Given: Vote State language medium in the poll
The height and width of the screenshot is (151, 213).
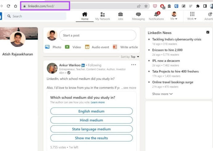Looking at the screenshot, I should click(92, 129).
